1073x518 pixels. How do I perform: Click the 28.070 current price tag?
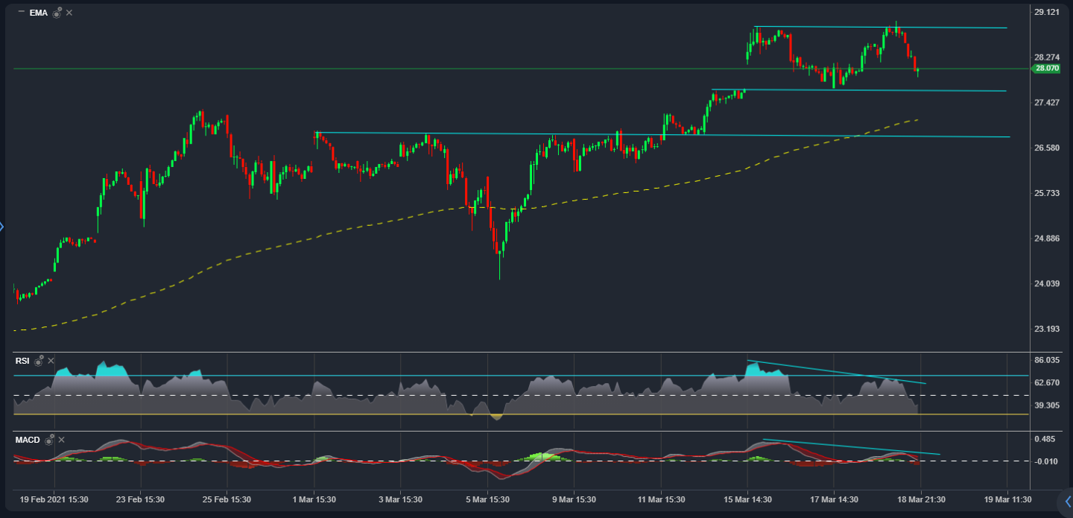click(1046, 69)
